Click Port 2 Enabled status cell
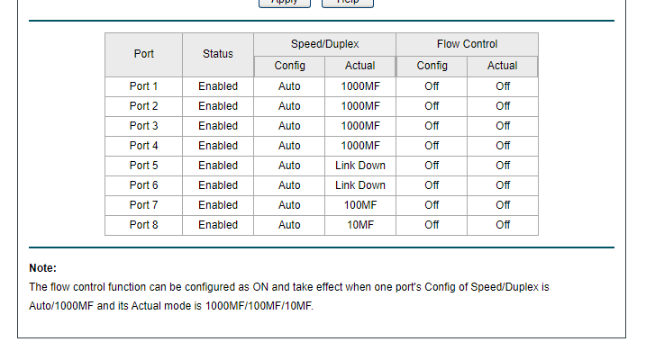This screenshot has width=646, height=351. [x=218, y=106]
